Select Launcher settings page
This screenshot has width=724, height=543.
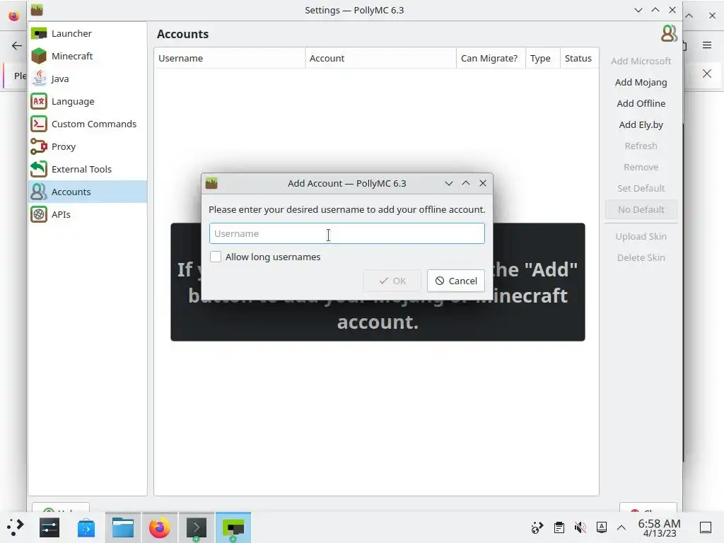88,34
